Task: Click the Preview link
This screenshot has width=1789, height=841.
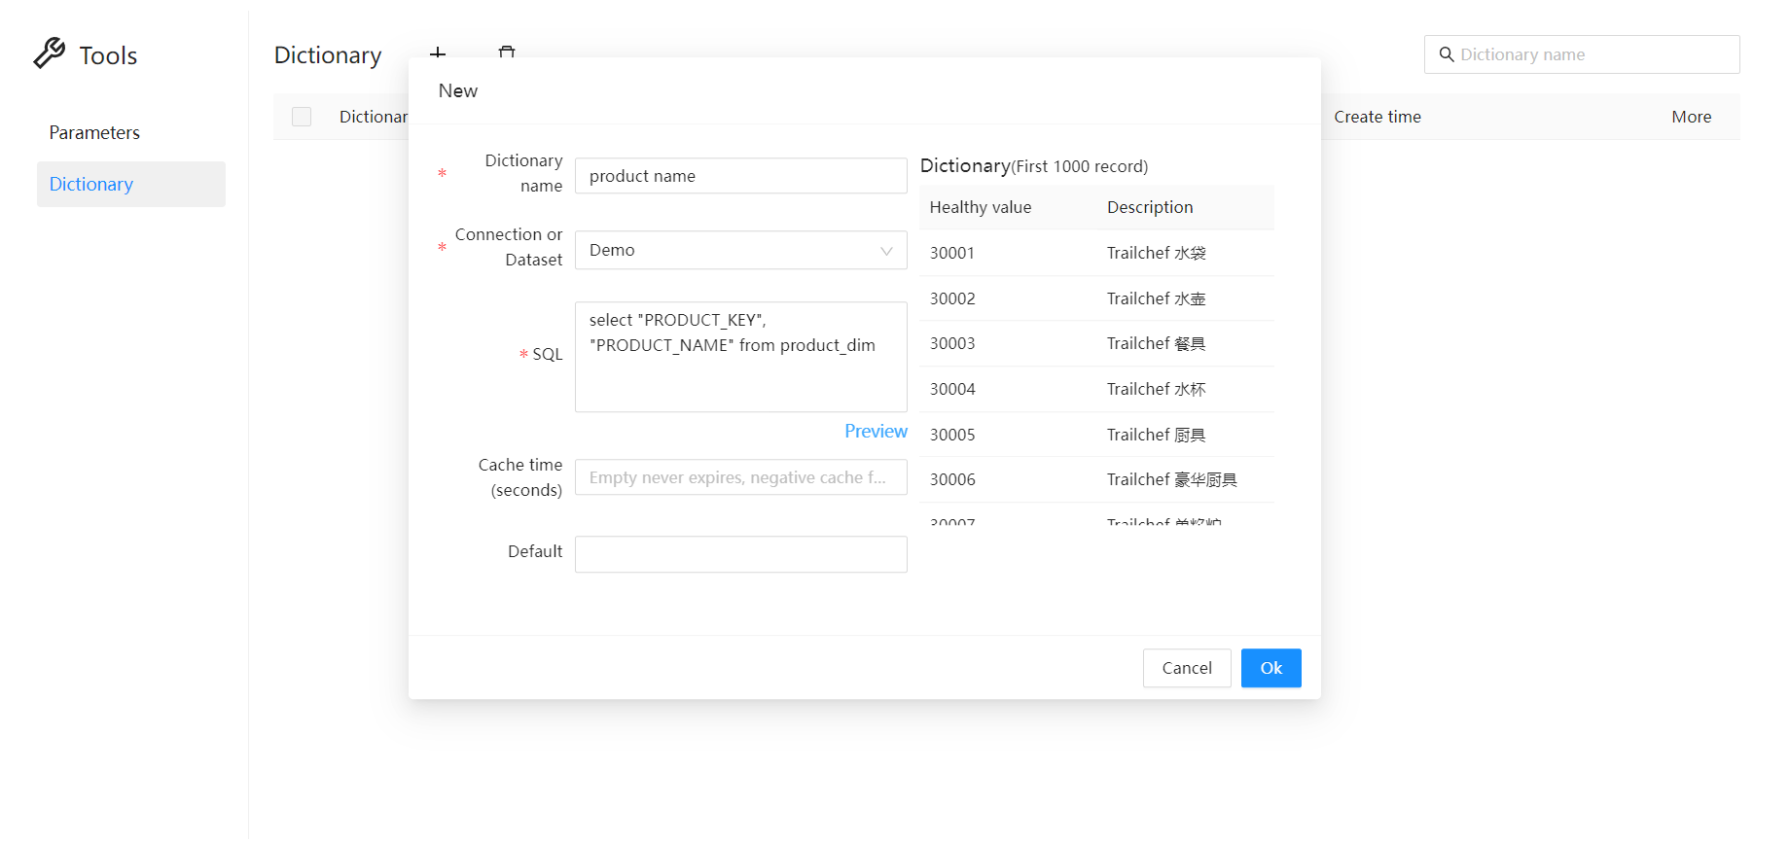Action: coord(876,431)
